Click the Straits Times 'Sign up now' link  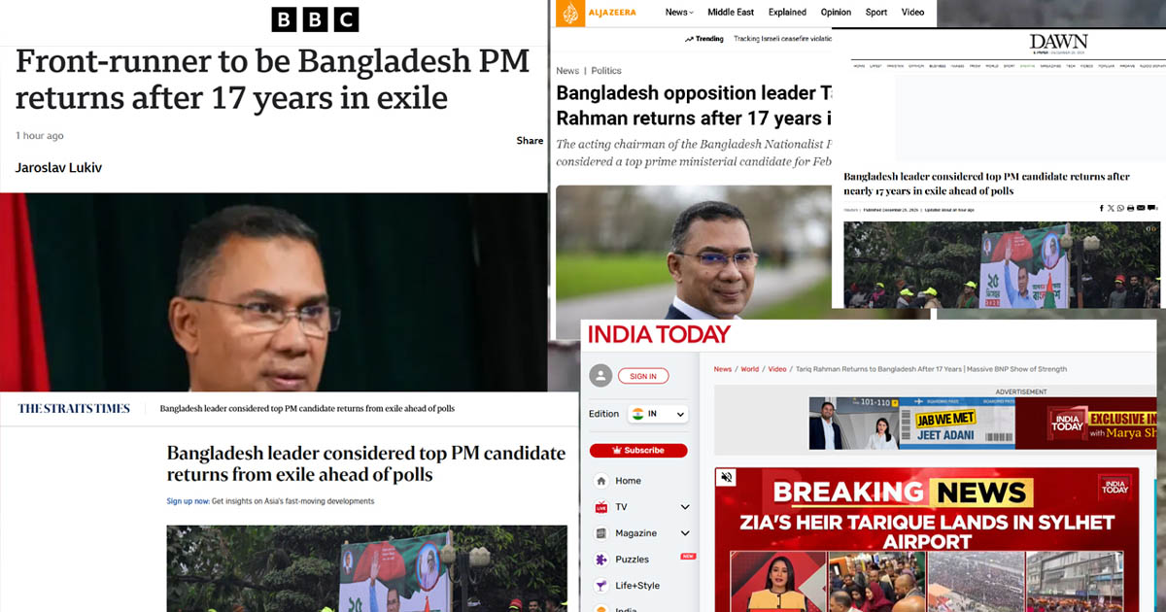(188, 501)
